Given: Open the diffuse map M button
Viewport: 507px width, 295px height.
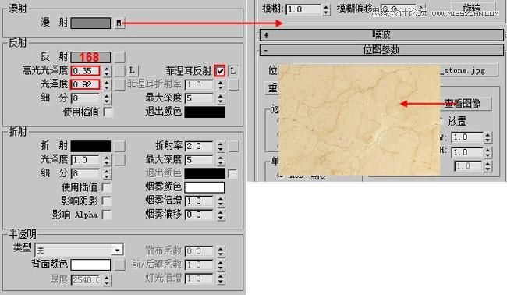Looking at the screenshot, I should coord(119,23).
